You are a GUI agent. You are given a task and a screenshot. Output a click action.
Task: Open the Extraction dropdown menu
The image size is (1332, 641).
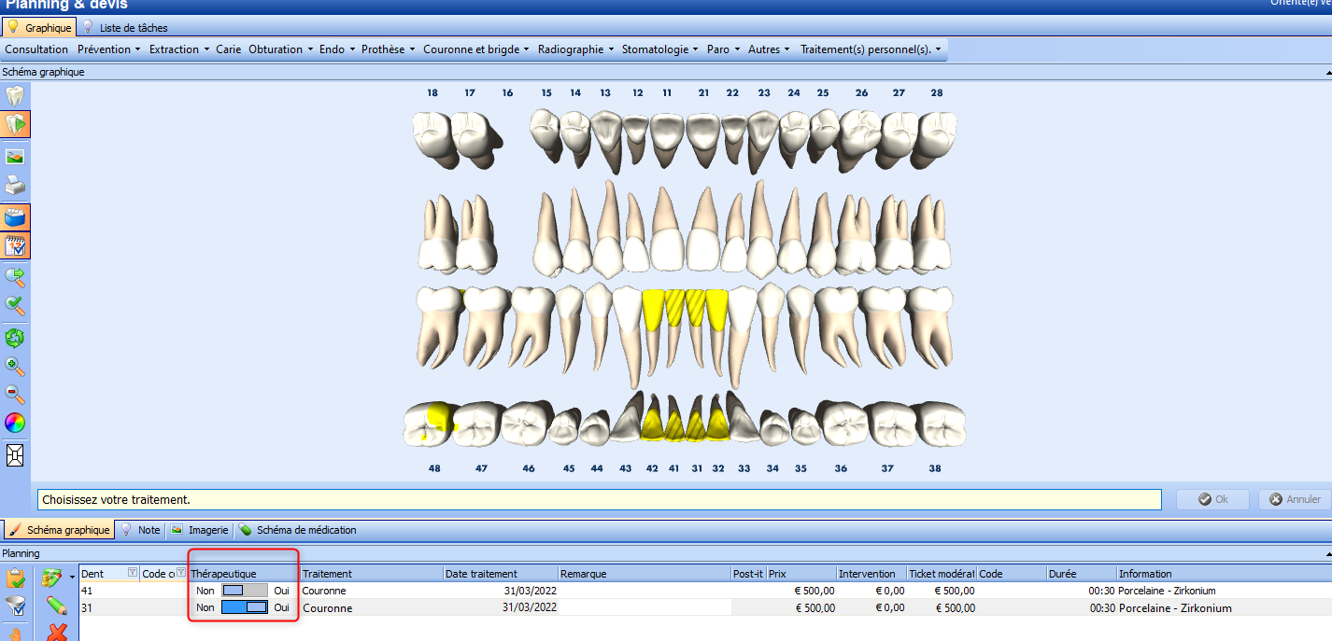coord(178,49)
